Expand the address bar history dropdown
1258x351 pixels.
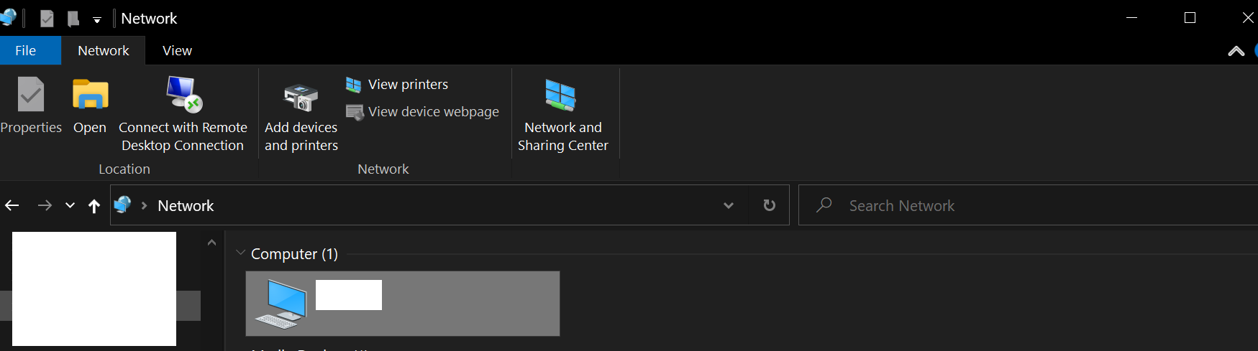pyautogui.click(x=729, y=205)
